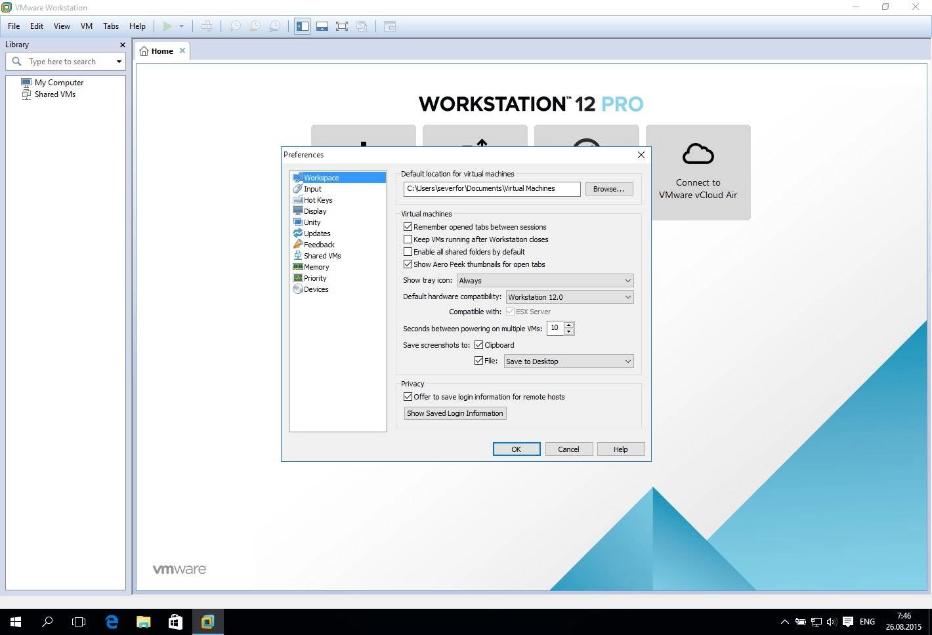This screenshot has height=635, width=932.
Task: Click the Send Ctrl+Alt+Del toolbar icon
Action: pyautogui.click(x=207, y=26)
